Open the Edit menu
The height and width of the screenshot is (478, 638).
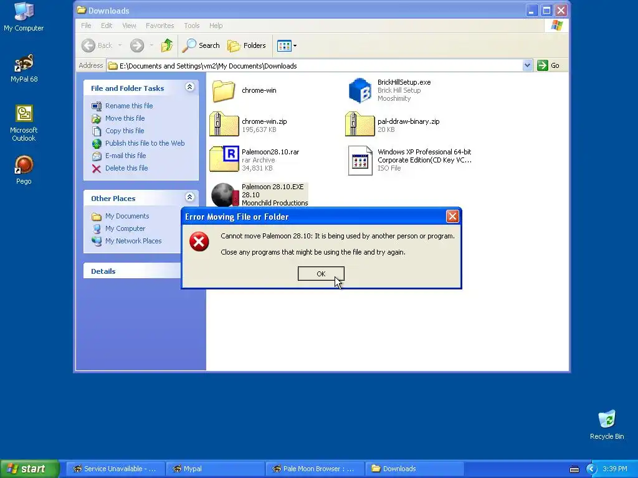107,26
